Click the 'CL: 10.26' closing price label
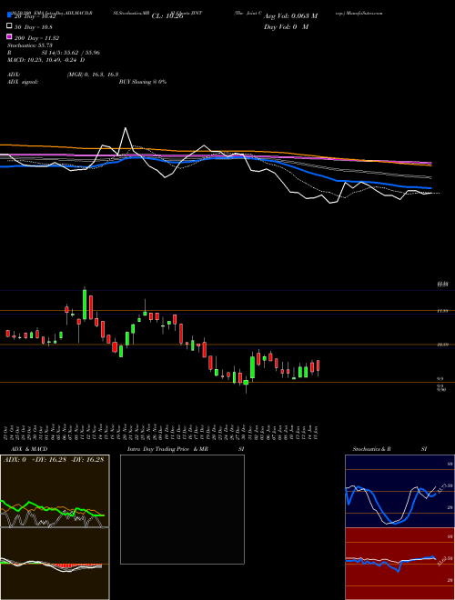The height and width of the screenshot is (600, 455). pos(167,16)
